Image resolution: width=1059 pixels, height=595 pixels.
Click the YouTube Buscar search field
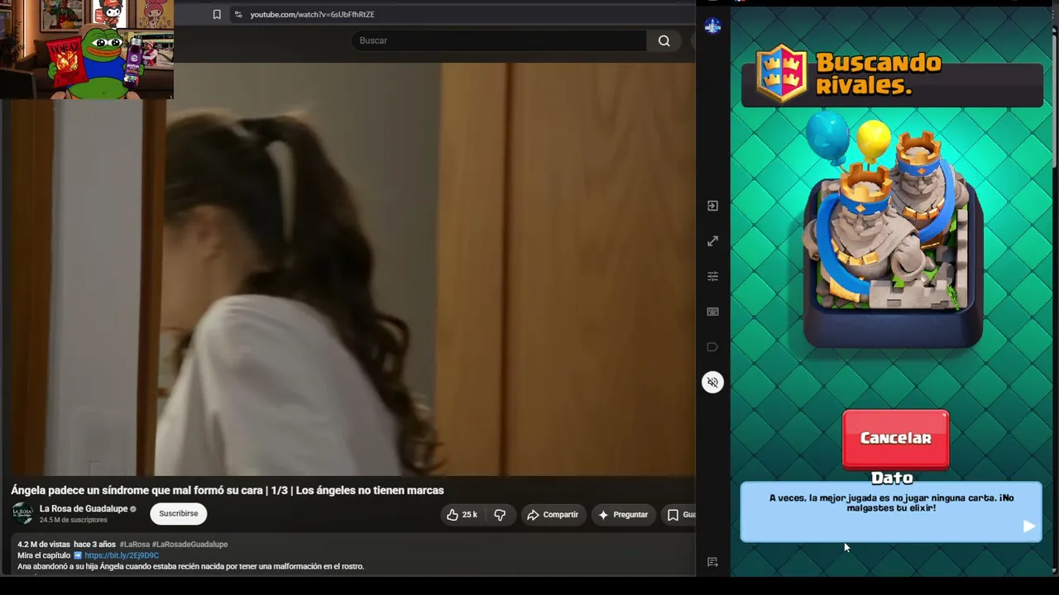click(x=499, y=40)
